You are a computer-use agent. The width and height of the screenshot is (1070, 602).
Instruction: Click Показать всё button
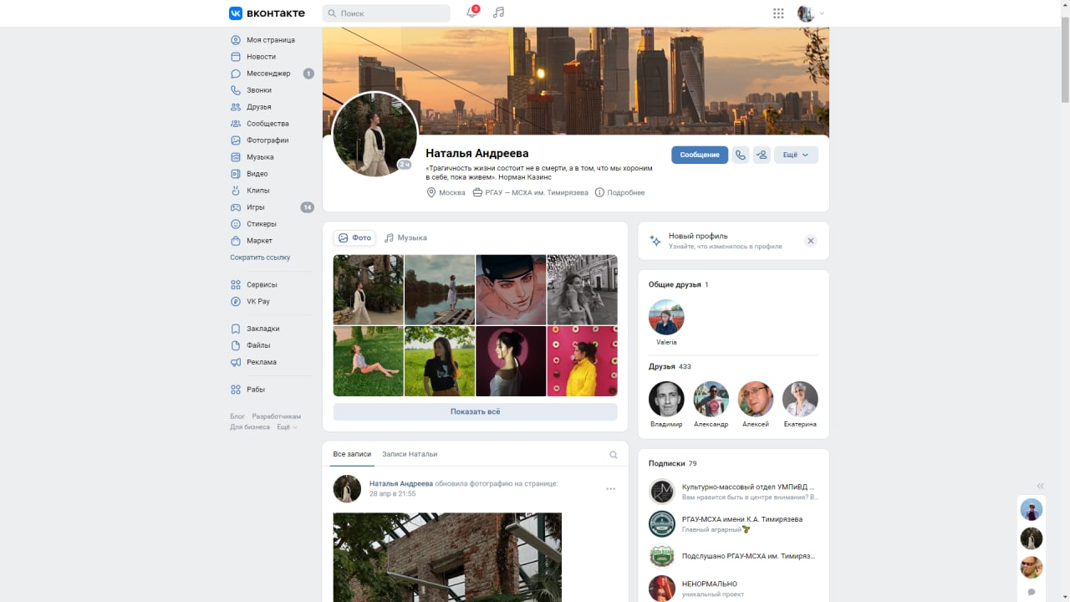click(475, 411)
